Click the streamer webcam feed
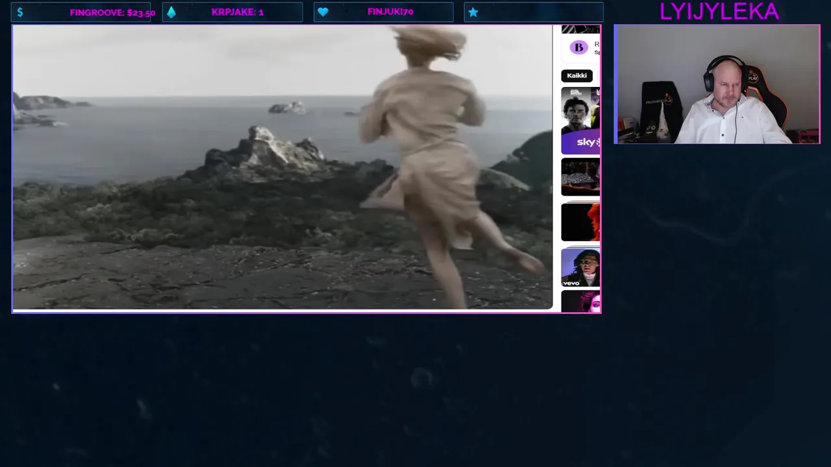The width and height of the screenshot is (831, 467). 717,84
